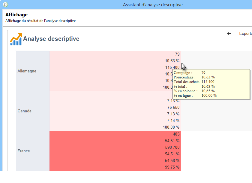Click the window title Assistant d'analyse descriptive

click(153, 5)
